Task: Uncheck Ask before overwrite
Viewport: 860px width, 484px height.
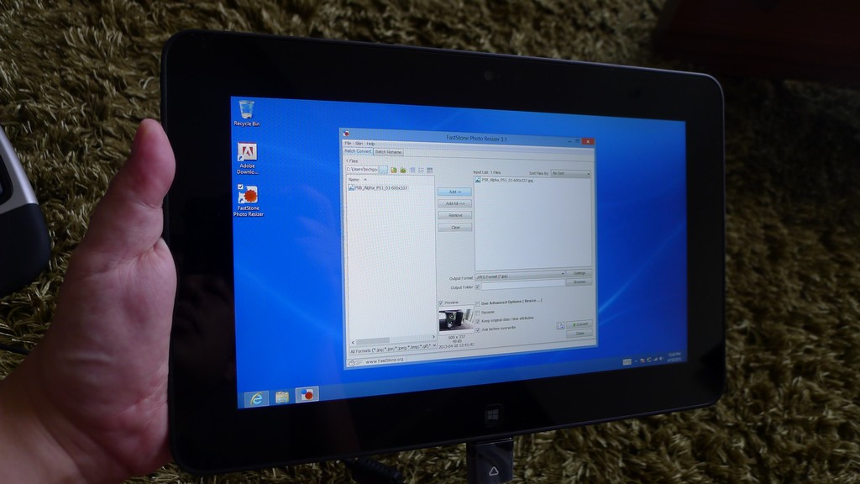Action: (478, 328)
